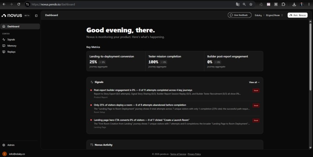Open the Only 25% of visitors deploy signal
The width and height of the screenshot is (313, 157).
click(x=175, y=109)
